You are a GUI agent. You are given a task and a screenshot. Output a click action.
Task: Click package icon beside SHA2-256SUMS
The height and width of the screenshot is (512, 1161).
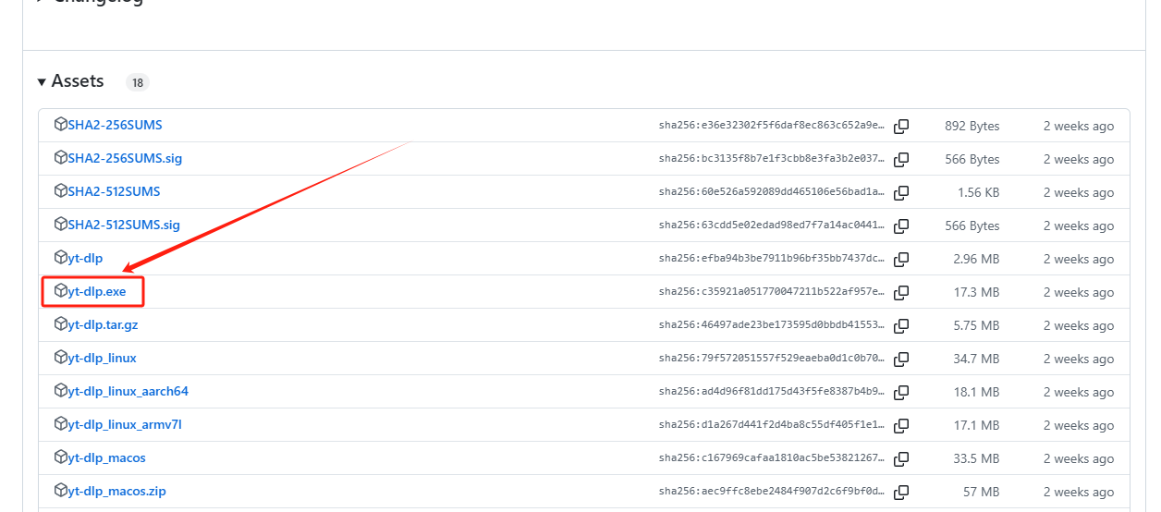[61, 125]
